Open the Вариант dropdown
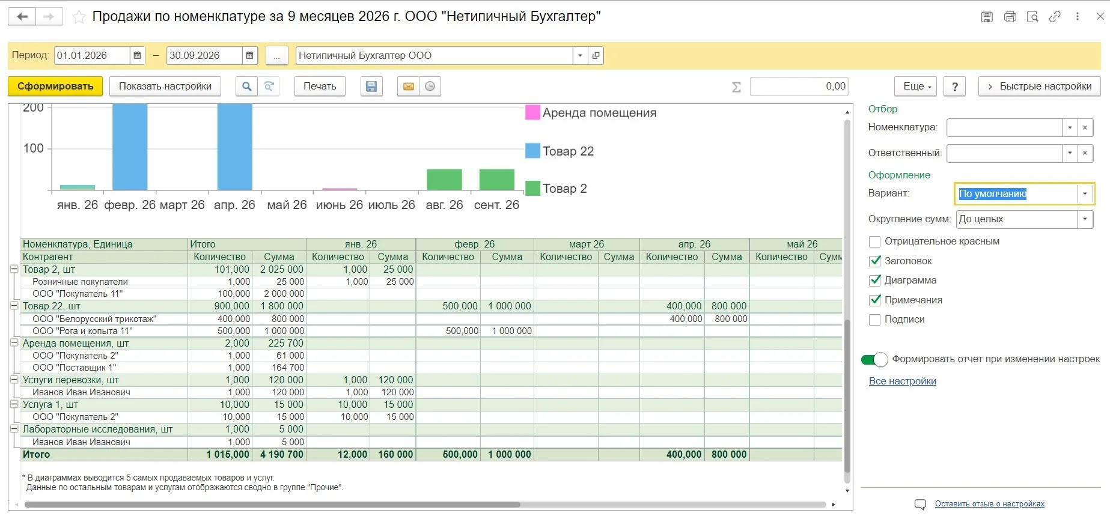Viewport: 1110px width, 516px height. click(x=1085, y=194)
